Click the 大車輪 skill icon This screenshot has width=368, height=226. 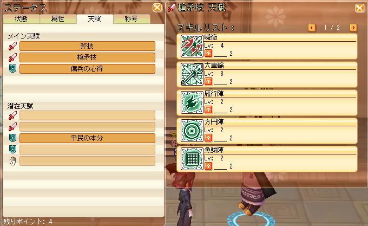[x=192, y=74]
